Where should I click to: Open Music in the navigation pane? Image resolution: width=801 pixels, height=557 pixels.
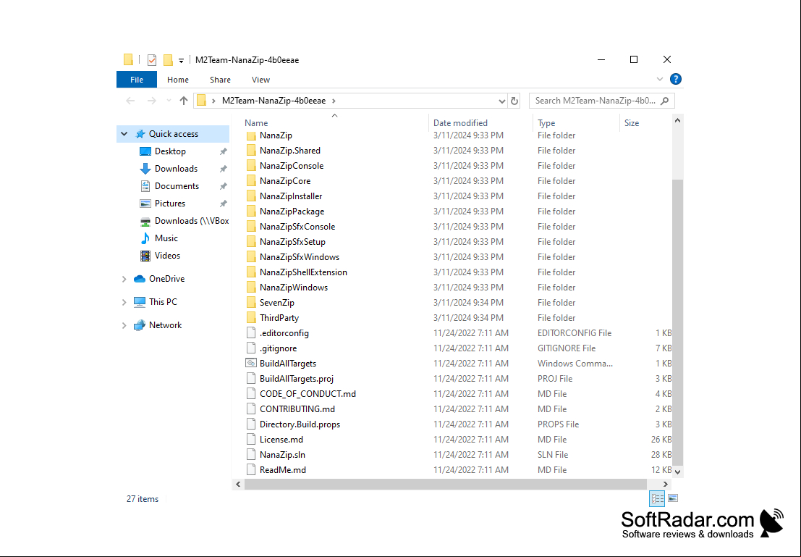166,238
